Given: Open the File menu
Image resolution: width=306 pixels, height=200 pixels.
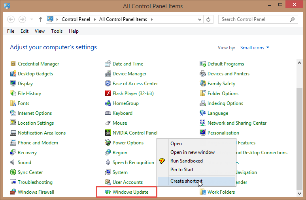Looking at the screenshot, I should click(x=11, y=31).
